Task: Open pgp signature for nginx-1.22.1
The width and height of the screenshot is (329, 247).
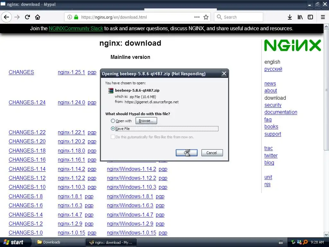Action: [92, 133]
